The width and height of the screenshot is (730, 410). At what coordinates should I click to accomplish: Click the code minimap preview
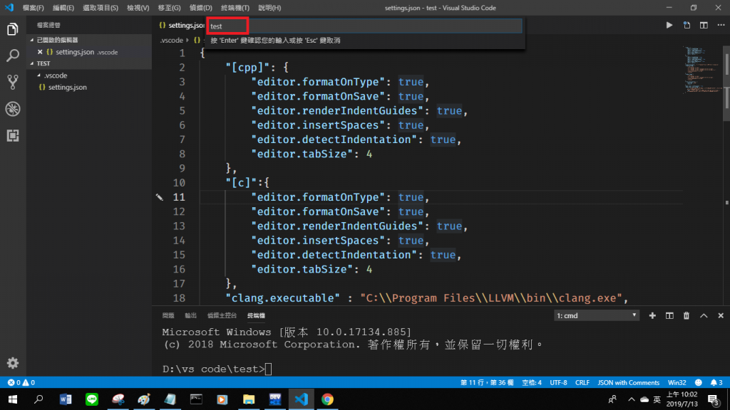pos(703,70)
